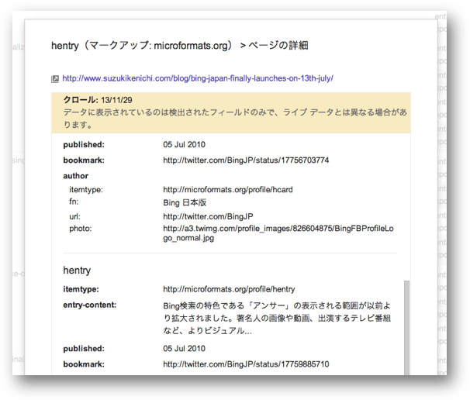Click the 'author' section label
Screen dimensions: 470x400
tap(75, 176)
